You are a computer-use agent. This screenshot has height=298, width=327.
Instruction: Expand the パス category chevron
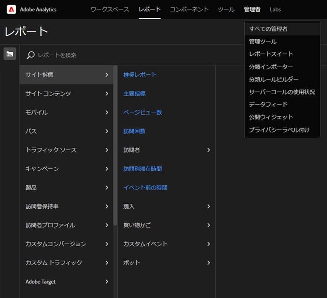pyautogui.click(x=107, y=131)
